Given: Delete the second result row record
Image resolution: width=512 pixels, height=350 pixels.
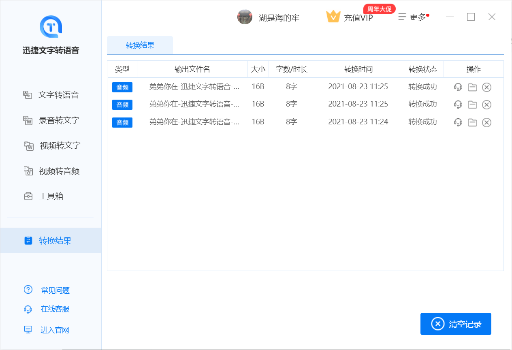Looking at the screenshot, I should pos(486,105).
